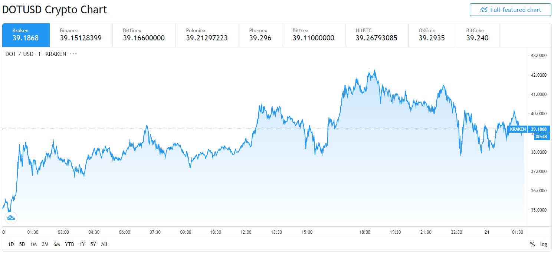Viewport: 554px width, 256px height.
Task: Show the All time range
Action: pyautogui.click(x=104, y=244)
